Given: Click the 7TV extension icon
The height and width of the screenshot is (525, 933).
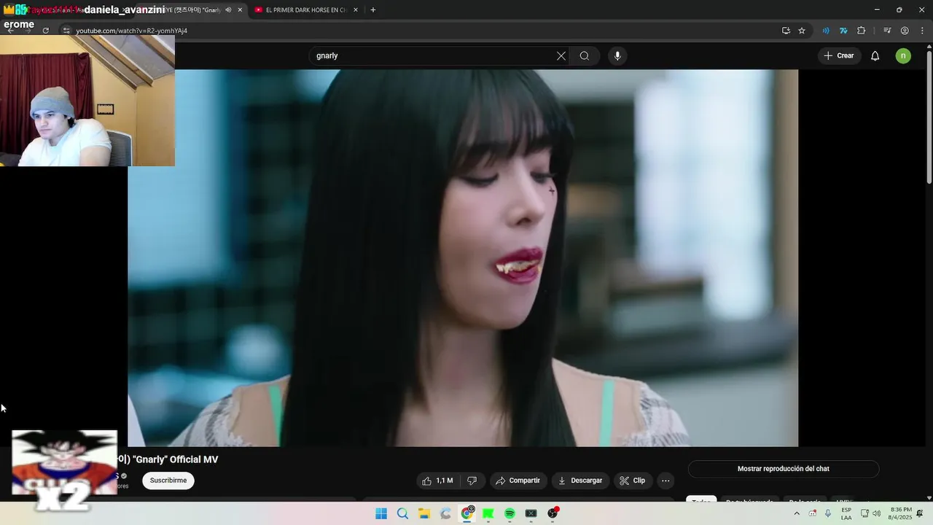Looking at the screenshot, I should coord(843,31).
